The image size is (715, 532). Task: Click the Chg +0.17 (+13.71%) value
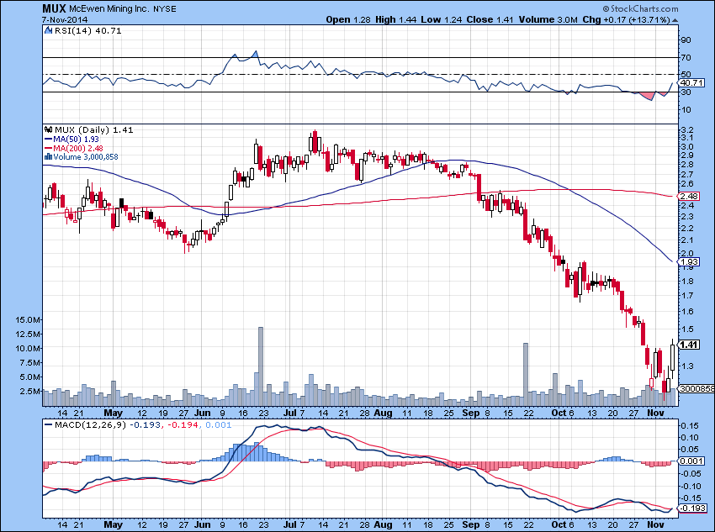[x=626, y=19]
